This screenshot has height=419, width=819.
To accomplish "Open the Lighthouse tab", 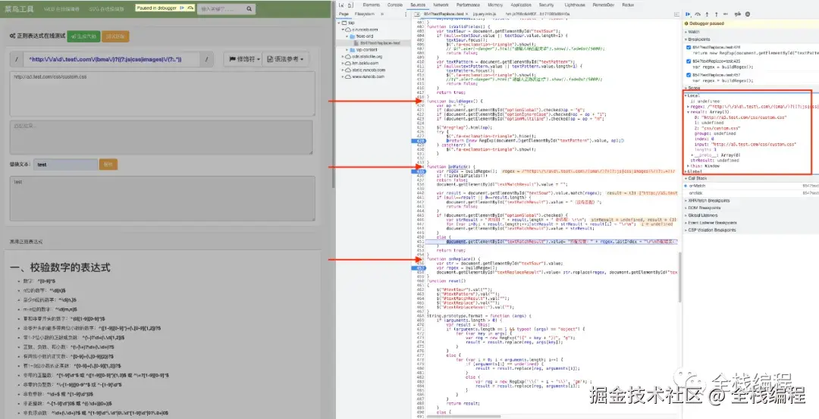I will pos(575,5).
